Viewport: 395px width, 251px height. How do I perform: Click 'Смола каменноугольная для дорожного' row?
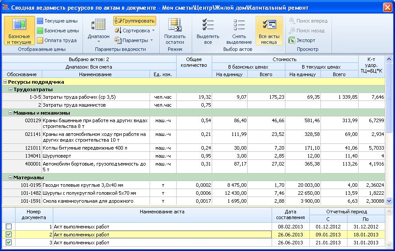194,201
